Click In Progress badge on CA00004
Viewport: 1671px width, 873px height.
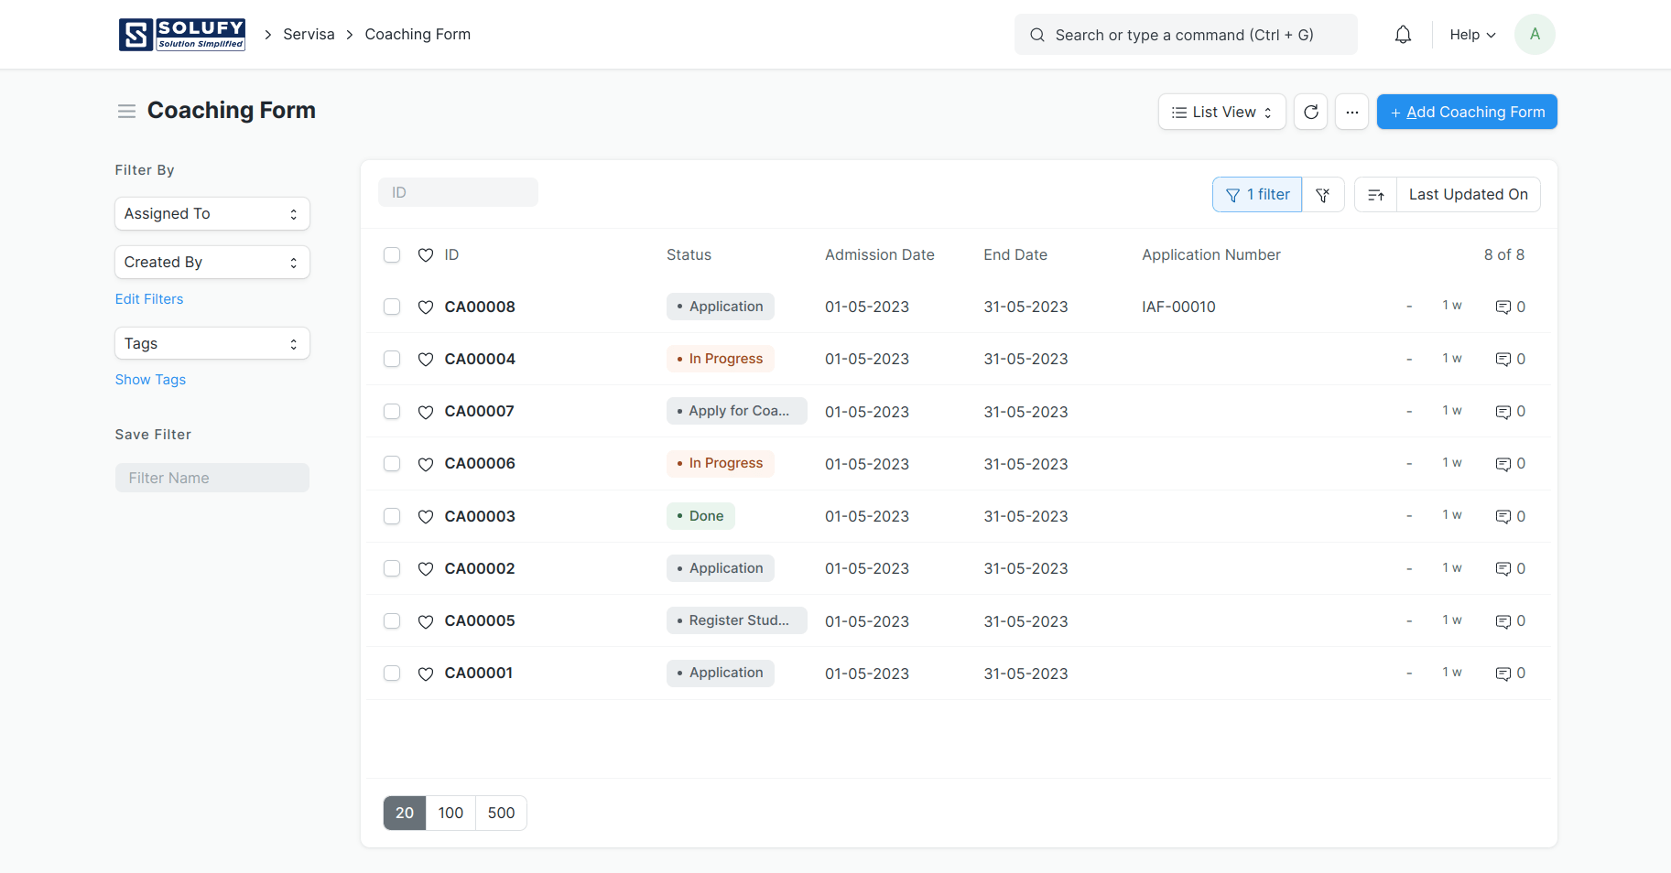tap(721, 359)
